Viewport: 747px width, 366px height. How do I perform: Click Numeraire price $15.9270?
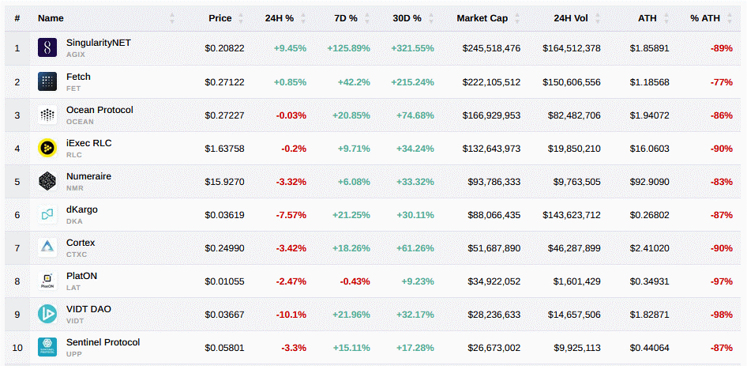tap(224, 181)
